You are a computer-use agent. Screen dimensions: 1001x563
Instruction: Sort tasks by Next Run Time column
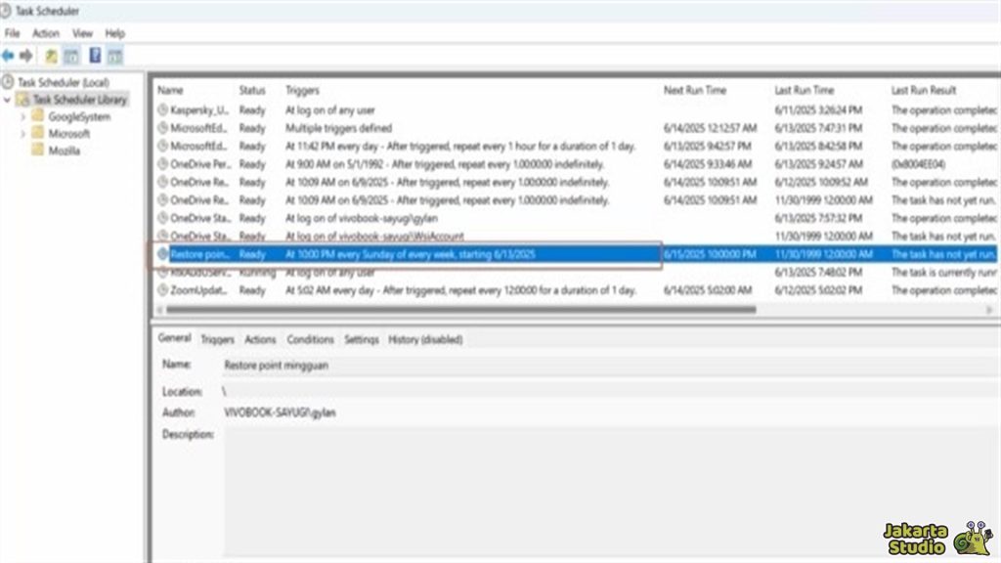click(695, 90)
